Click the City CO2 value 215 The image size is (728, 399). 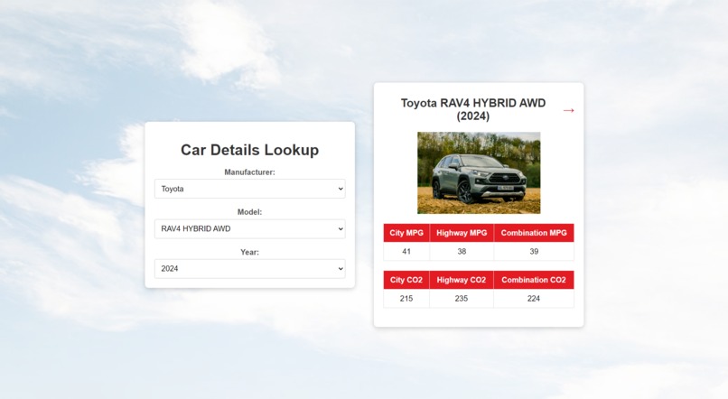406,298
